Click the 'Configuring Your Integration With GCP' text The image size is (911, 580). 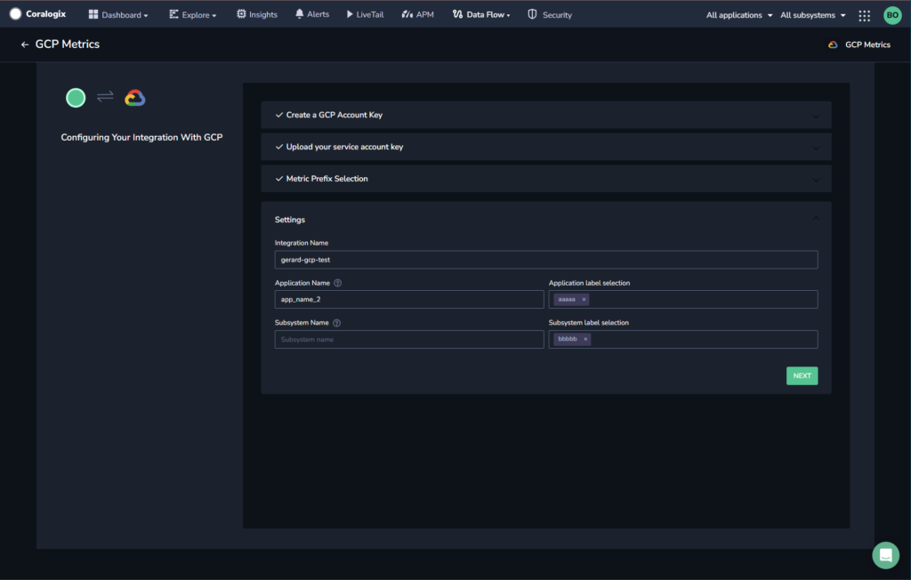click(x=141, y=137)
